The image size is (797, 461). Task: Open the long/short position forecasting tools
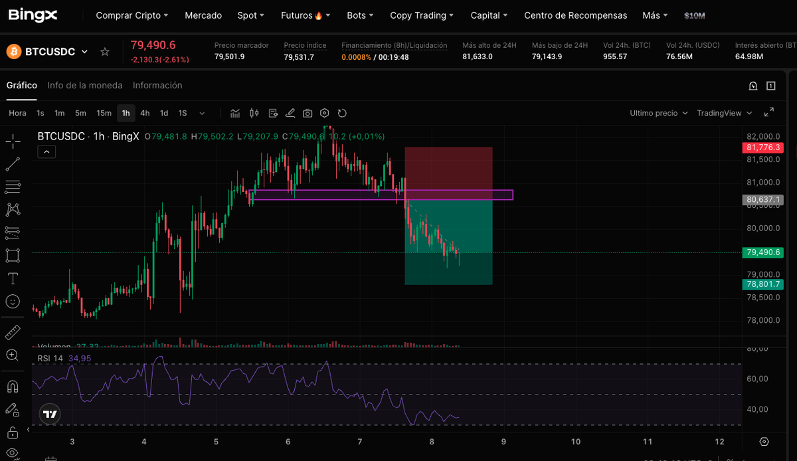tap(12, 232)
